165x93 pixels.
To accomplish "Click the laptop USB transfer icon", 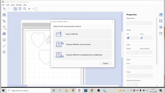I will pyautogui.click(x=60, y=55).
